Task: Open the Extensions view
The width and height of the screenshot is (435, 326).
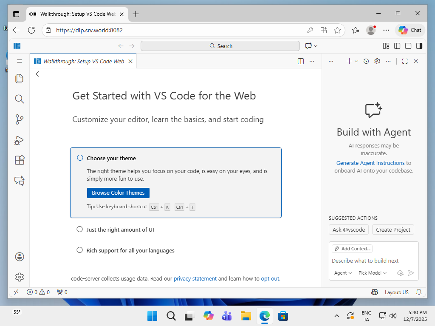Action: pyautogui.click(x=19, y=160)
